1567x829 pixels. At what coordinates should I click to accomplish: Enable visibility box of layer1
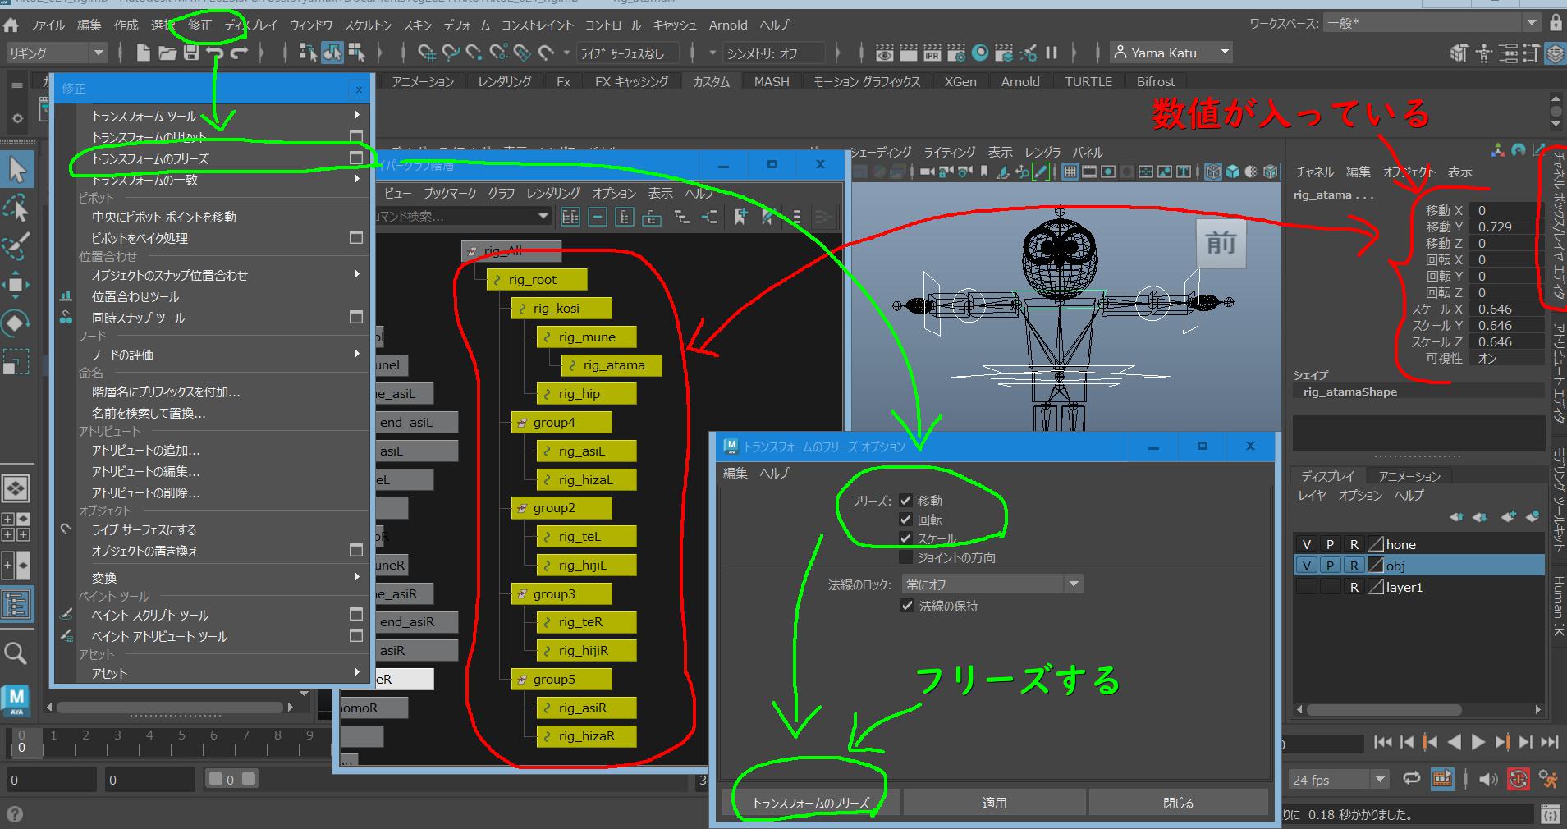point(1306,587)
